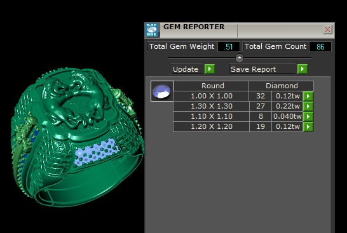Click green arrow for the 1.10 X 1.10 row
347x233 pixels.
tap(308, 117)
